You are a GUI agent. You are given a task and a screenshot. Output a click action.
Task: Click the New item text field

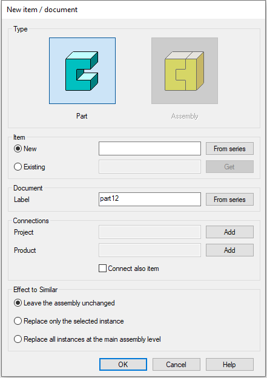pos(150,149)
